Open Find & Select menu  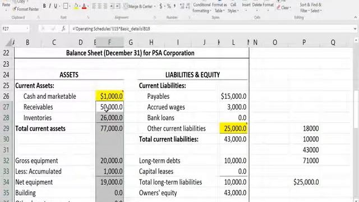[x=316, y=7]
